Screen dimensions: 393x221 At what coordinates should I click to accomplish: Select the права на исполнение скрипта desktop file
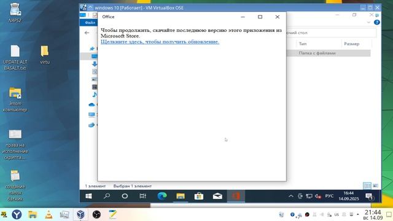pos(15,145)
